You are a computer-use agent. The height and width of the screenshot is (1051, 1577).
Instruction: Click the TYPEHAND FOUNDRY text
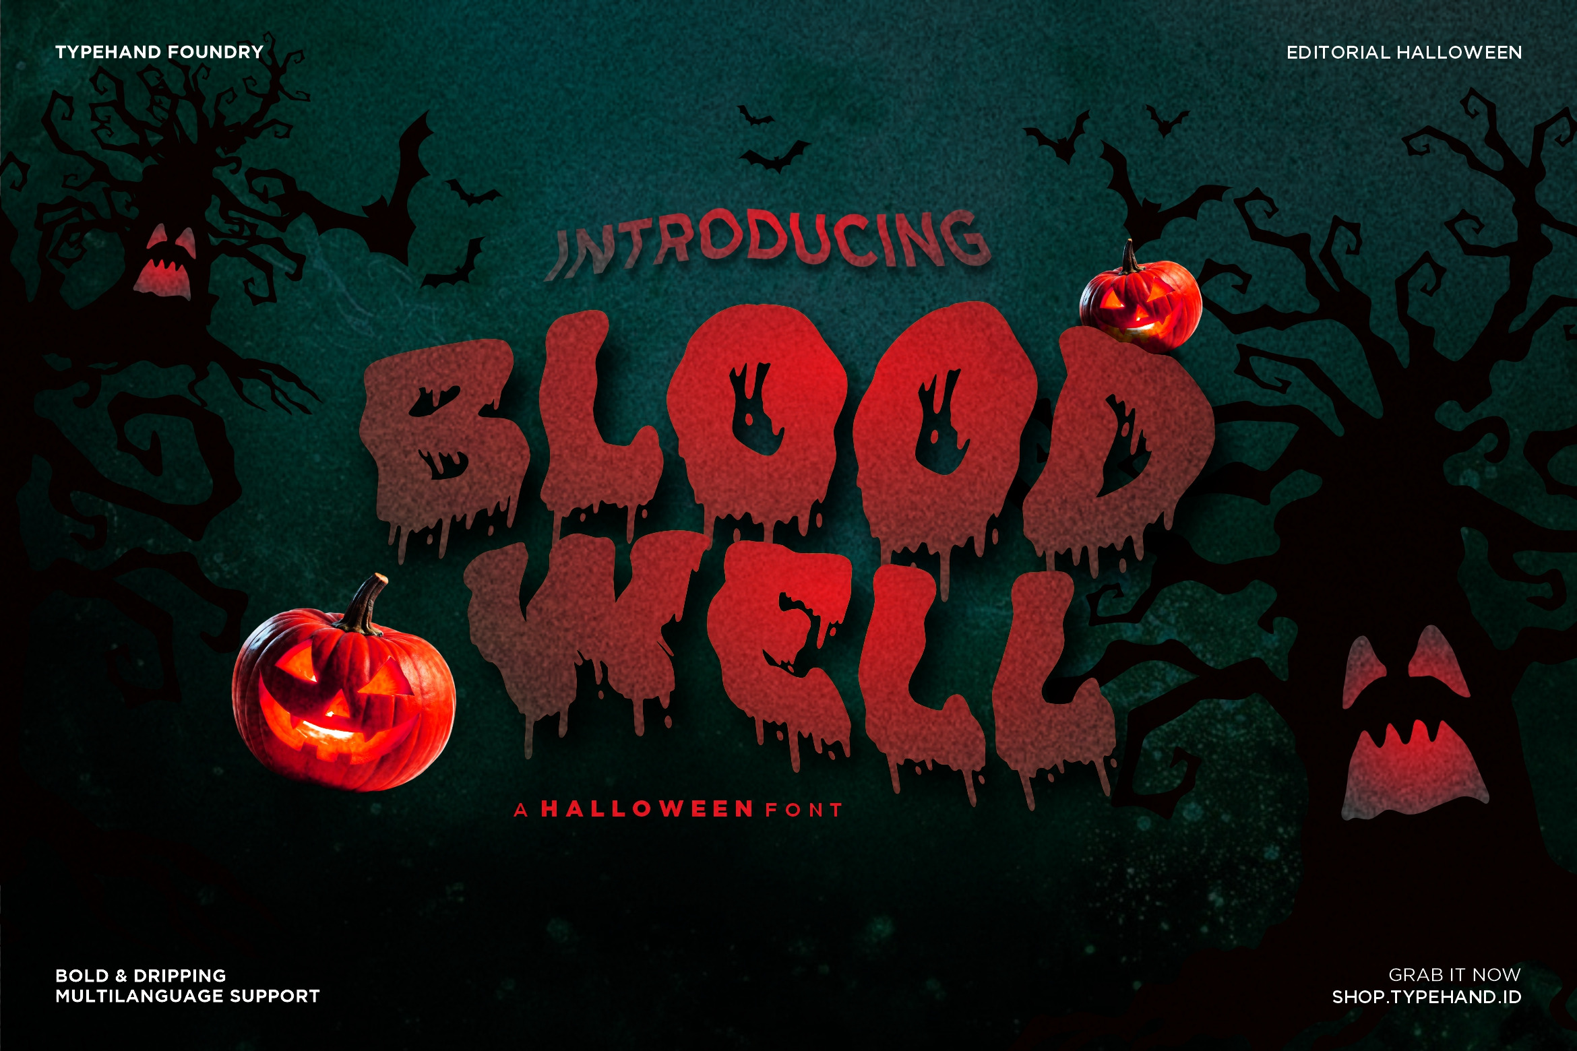click(x=159, y=52)
